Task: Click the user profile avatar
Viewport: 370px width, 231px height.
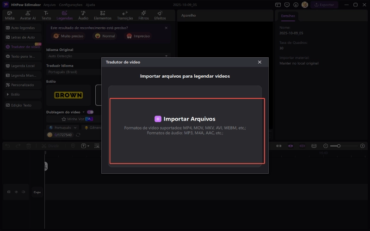Action: pyautogui.click(x=305, y=5)
